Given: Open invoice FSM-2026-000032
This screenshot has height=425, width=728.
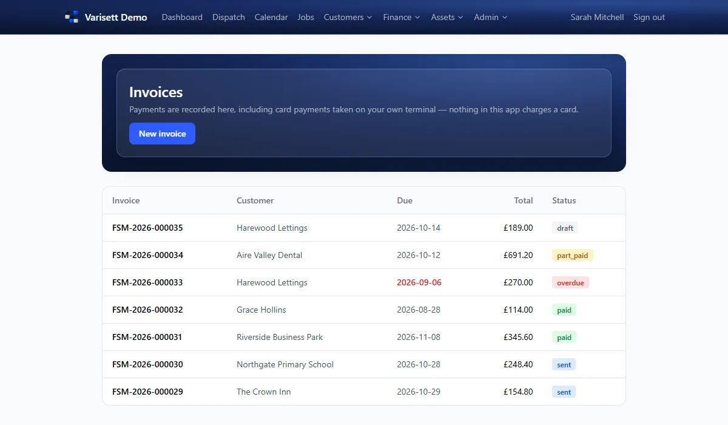Looking at the screenshot, I should click(x=147, y=310).
